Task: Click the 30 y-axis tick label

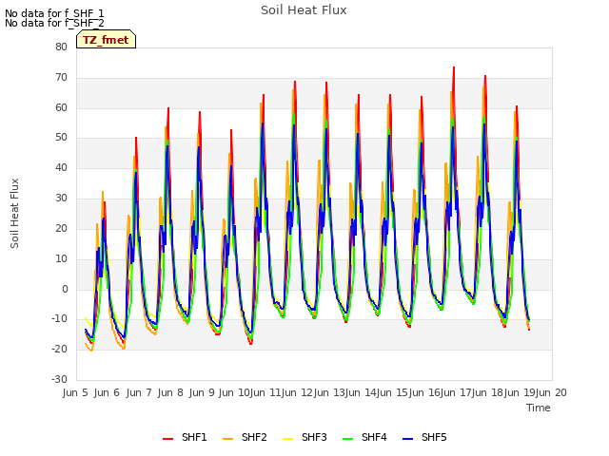Action: [x=61, y=199]
